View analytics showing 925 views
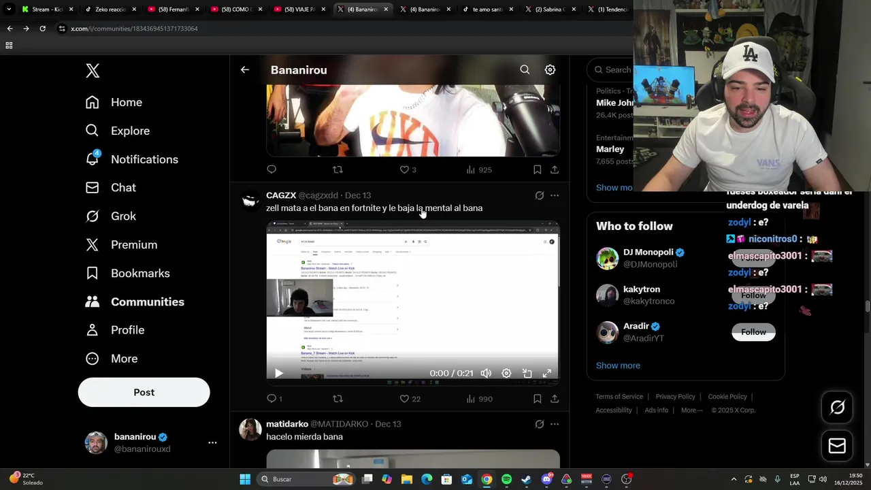This screenshot has height=490, width=871. pyautogui.click(x=479, y=169)
